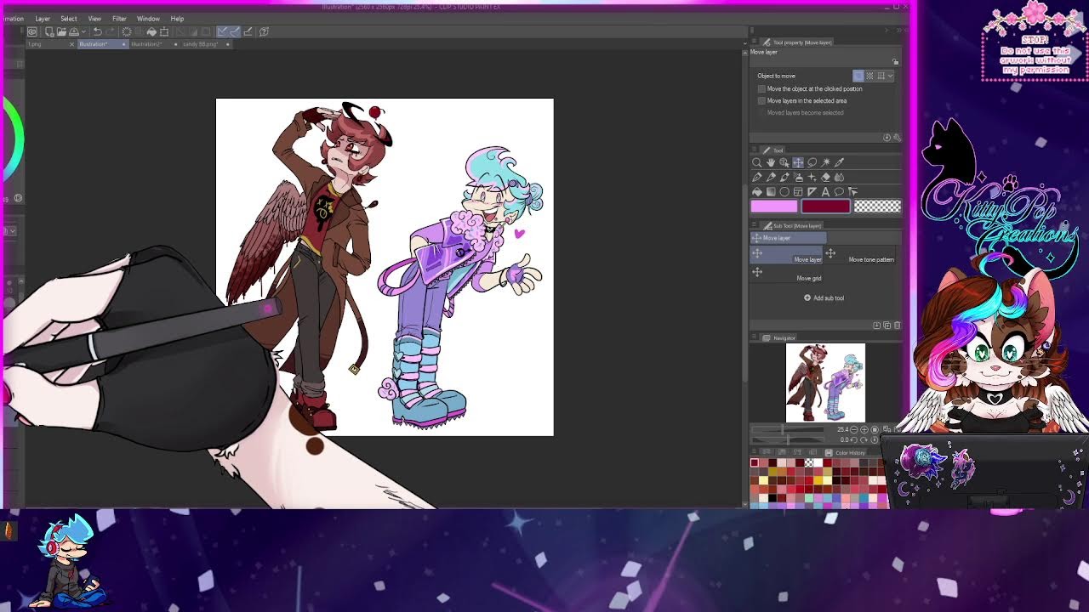Open the Window menu
Image resolution: width=1089 pixels, height=612 pixels.
click(148, 18)
